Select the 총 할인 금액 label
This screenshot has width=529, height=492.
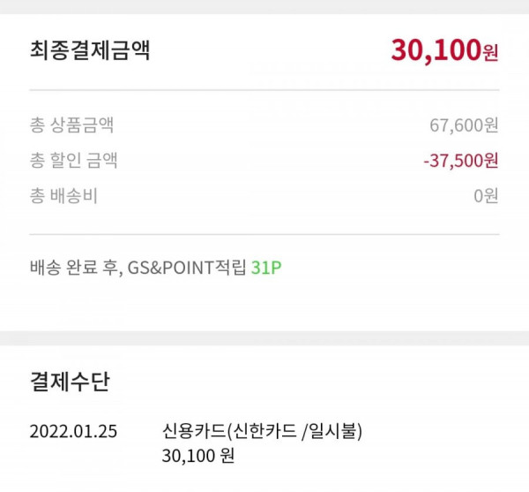pyautogui.click(x=74, y=160)
